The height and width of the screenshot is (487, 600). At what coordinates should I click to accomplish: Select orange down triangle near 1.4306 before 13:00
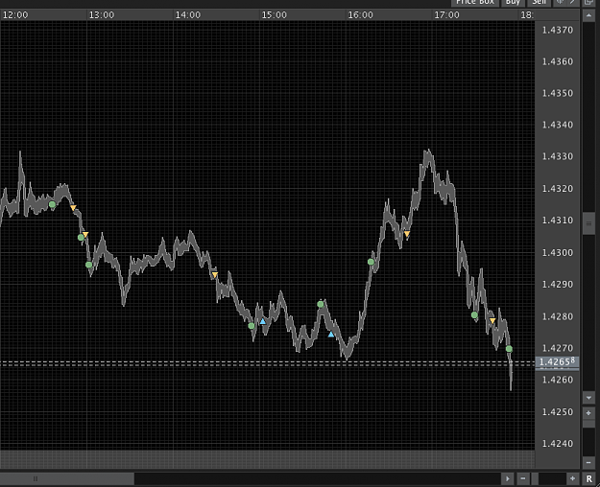(x=85, y=234)
